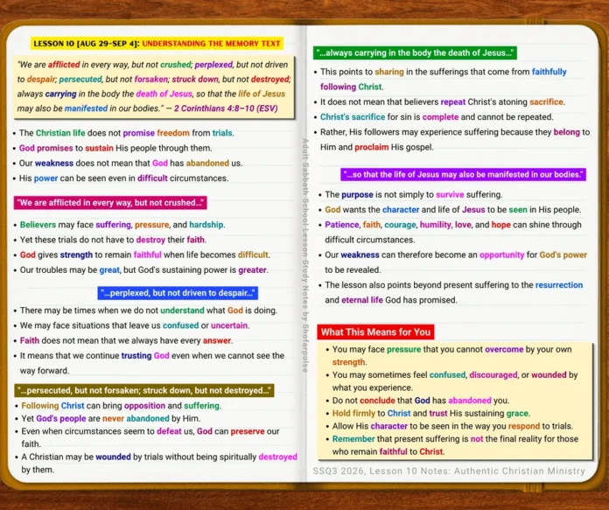Click the line starting 'Our weakness can therefore become an opportunity'
Screen dimensions: 609x510
(x=456, y=255)
